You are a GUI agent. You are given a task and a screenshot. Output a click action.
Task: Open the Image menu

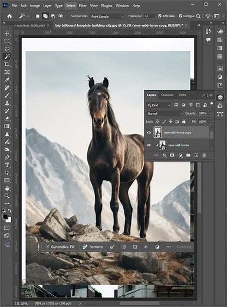(x=35, y=6)
